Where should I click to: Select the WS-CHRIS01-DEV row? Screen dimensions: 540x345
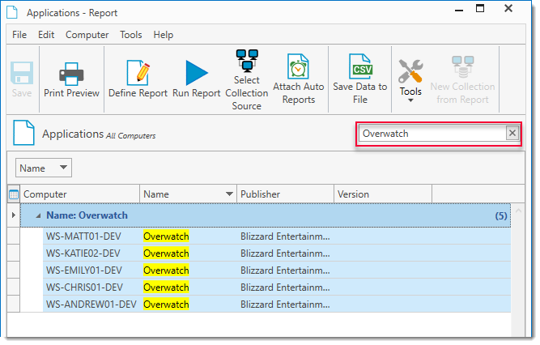coord(277,287)
